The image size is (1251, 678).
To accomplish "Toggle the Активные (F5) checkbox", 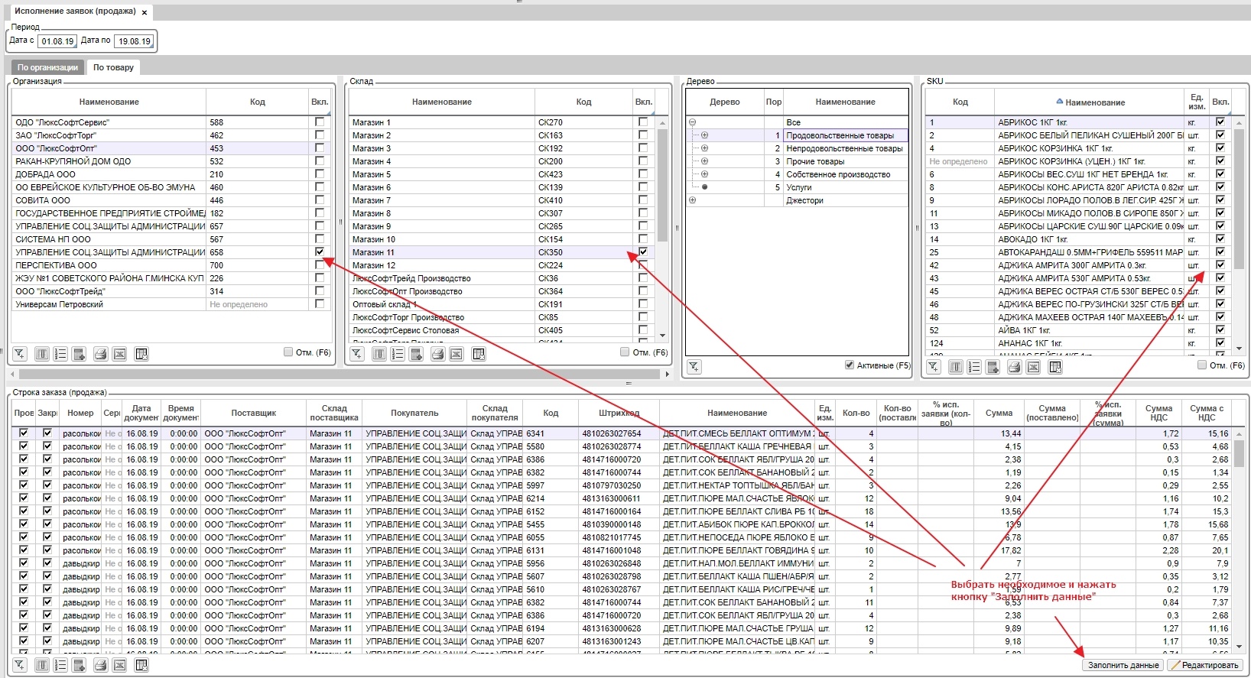I will [x=850, y=365].
